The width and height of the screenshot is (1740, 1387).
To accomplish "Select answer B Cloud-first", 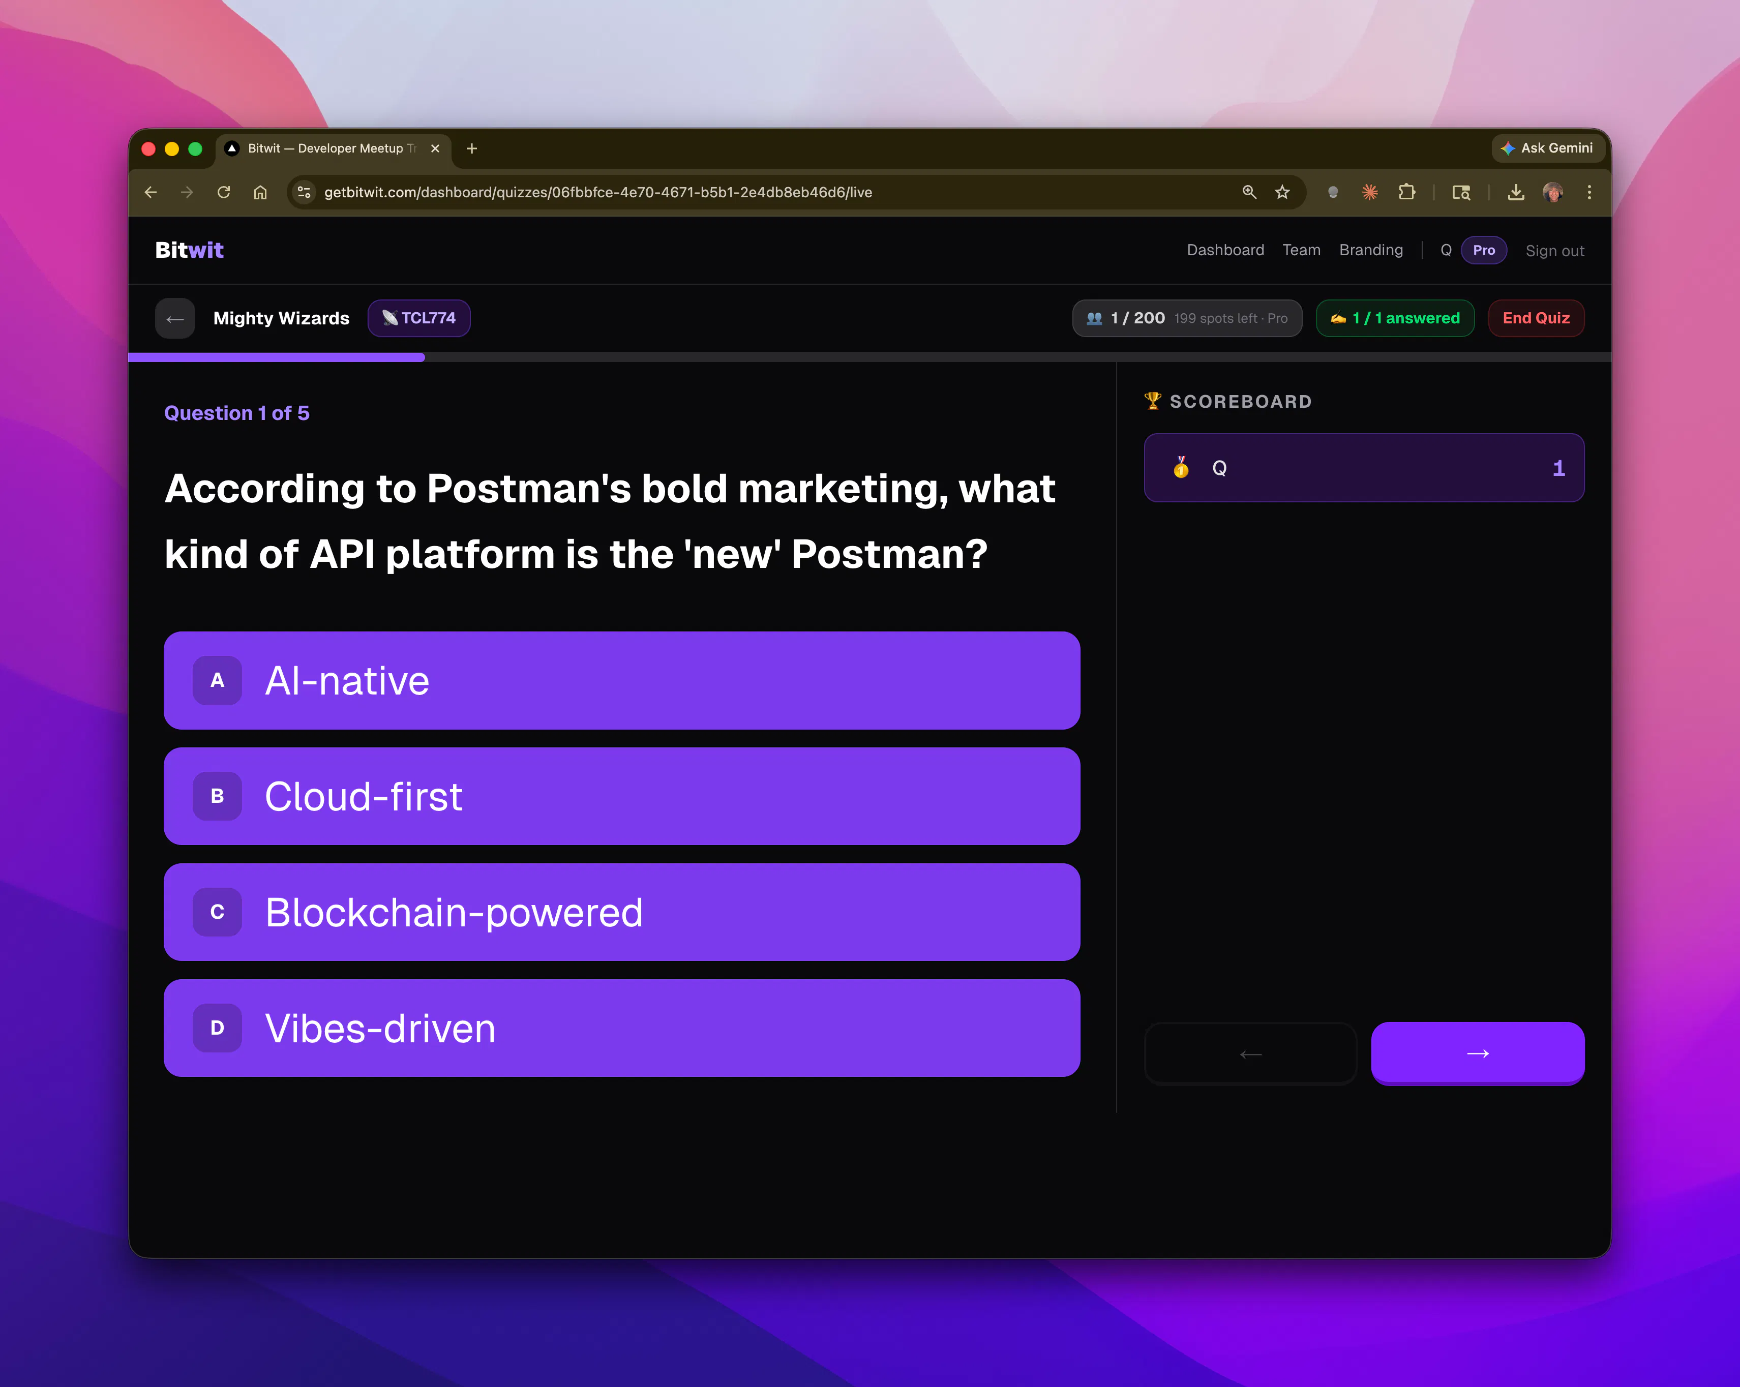I will point(621,796).
